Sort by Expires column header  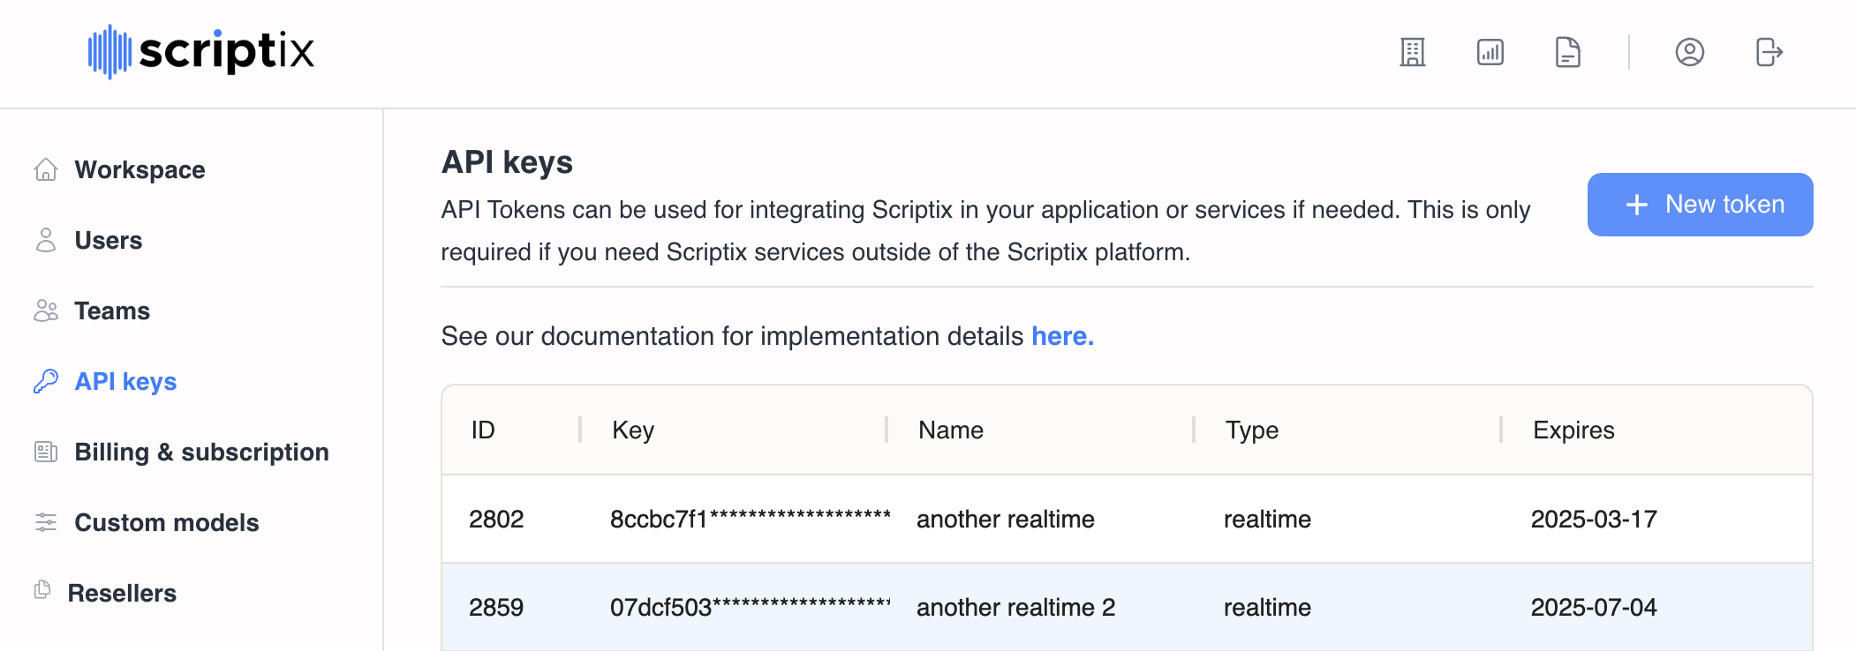pyautogui.click(x=1573, y=430)
